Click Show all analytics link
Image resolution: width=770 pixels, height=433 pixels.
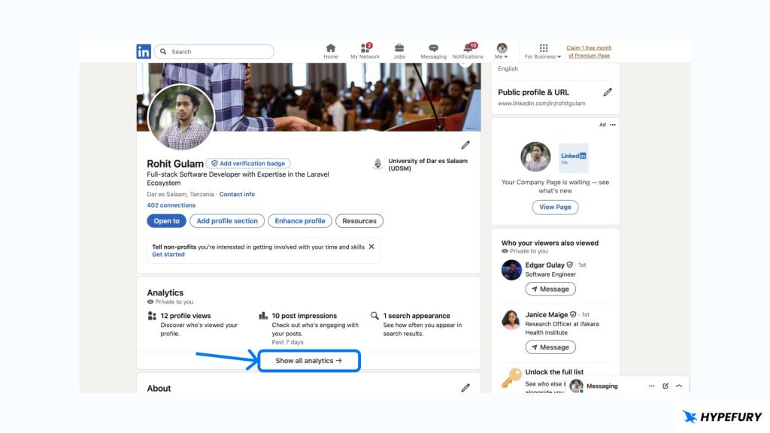(308, 361)
